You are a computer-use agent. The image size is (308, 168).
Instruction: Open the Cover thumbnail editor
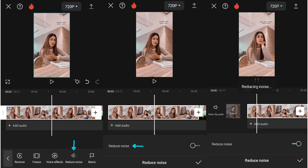[233, 111]
